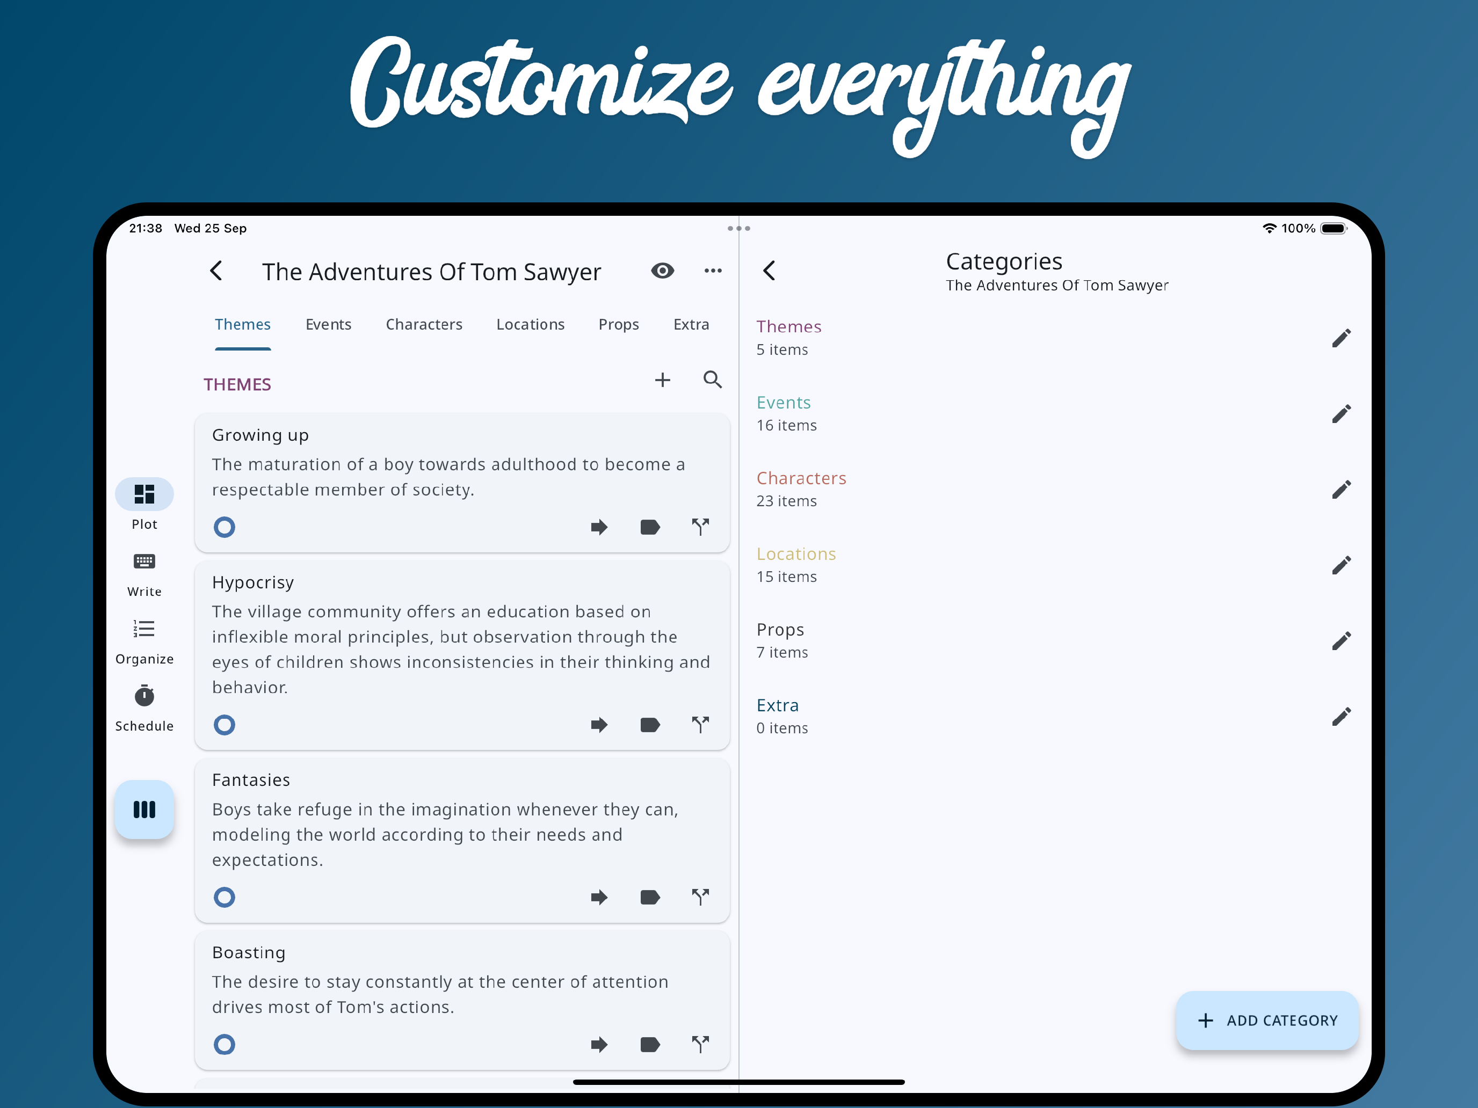This screenshot has height=1108, width=1478.
Task: Tap the 21:38 clock in status bar
Action: [146, 228]
